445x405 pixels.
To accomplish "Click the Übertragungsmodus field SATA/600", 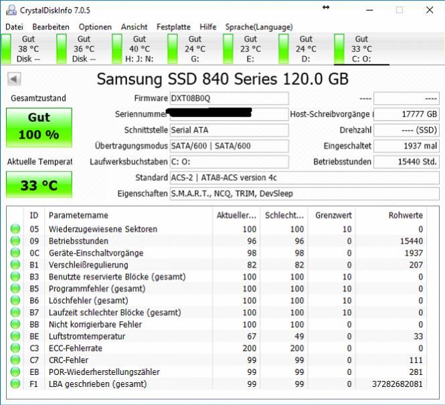I will tap(230, 146).
